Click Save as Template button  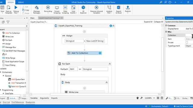(x=9, y=10)
